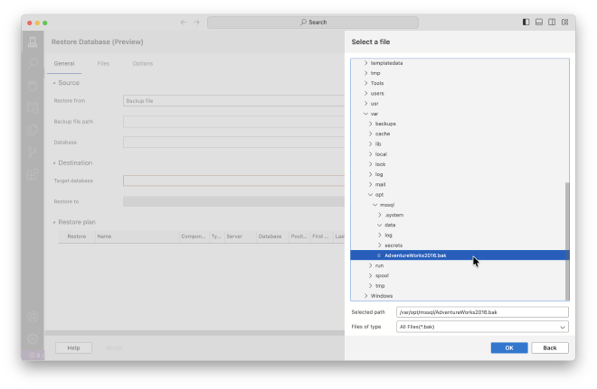Collapse the Restore plan section

coord(54,222)
